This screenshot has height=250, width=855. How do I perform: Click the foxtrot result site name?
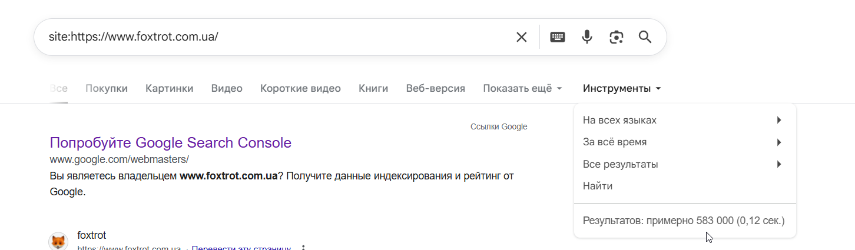click(x=91, y=235)
